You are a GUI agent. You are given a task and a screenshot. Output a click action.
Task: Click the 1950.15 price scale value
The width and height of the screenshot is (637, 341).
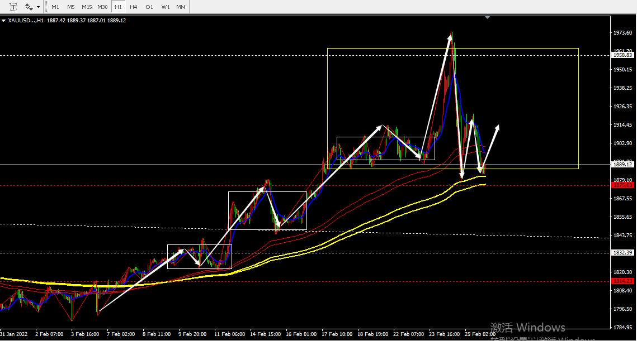pyautogui.click(x=622, y=70)
